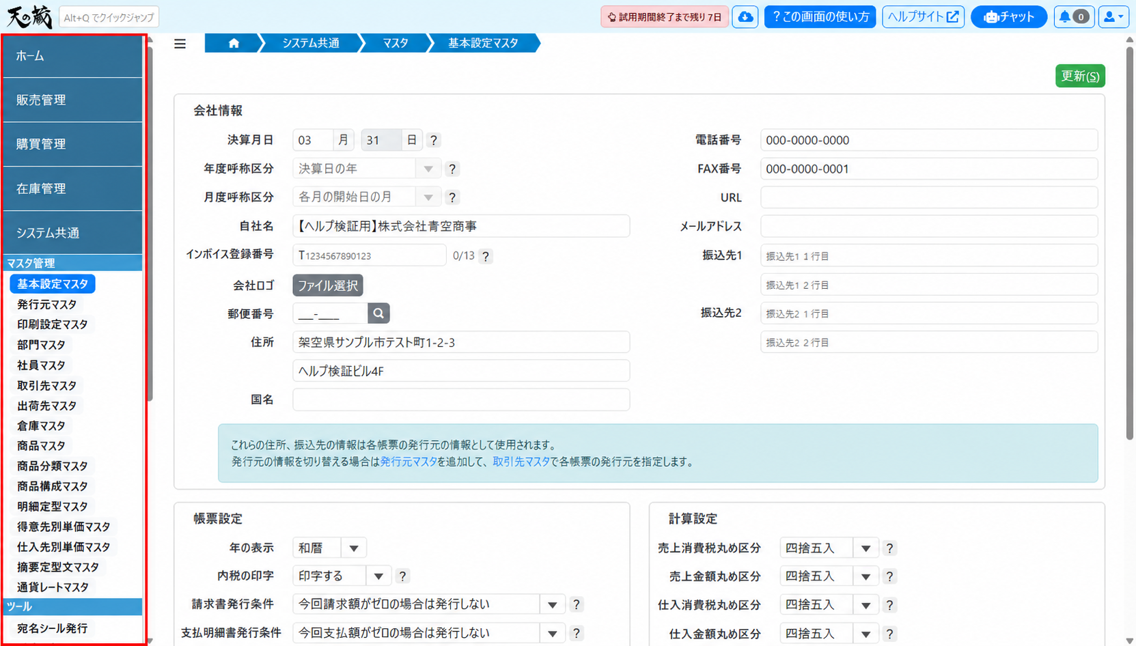Click help icon next to 年度呼称区分
This screenshot has width=1136, height=646.
[x=452, y=169]
